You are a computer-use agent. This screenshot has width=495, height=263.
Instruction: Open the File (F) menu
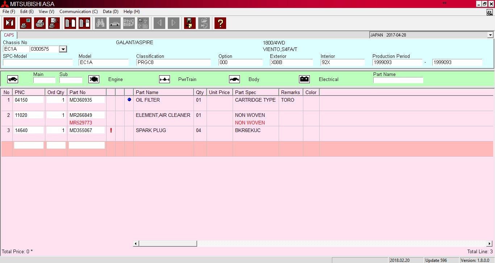[x=9, y=12]
